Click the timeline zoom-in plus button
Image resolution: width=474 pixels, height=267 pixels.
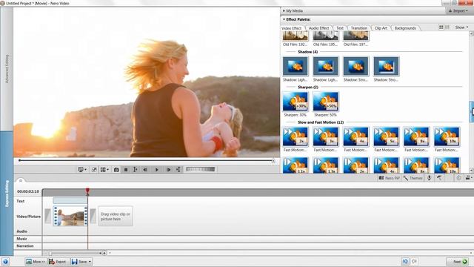[104, 253]
